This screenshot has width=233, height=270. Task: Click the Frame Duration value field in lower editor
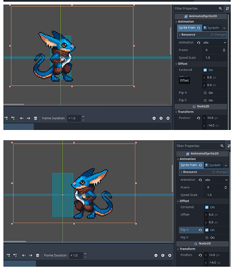(x=76, y=255)
